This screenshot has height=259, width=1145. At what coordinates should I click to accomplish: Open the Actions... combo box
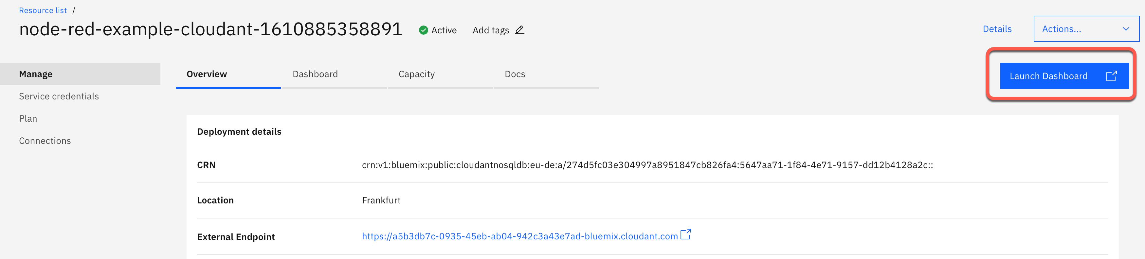(1086, 29)
